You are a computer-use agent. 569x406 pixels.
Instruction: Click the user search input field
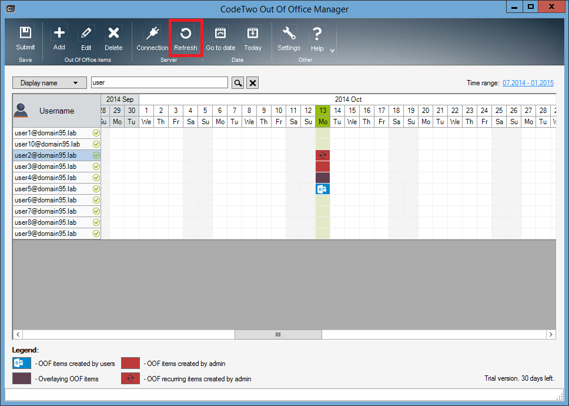(159, 82)
